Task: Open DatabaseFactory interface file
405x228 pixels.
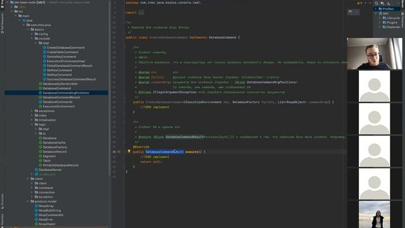Action: click(x=55, y=147)
